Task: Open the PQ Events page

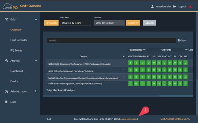Action: [x=16, y=50]
